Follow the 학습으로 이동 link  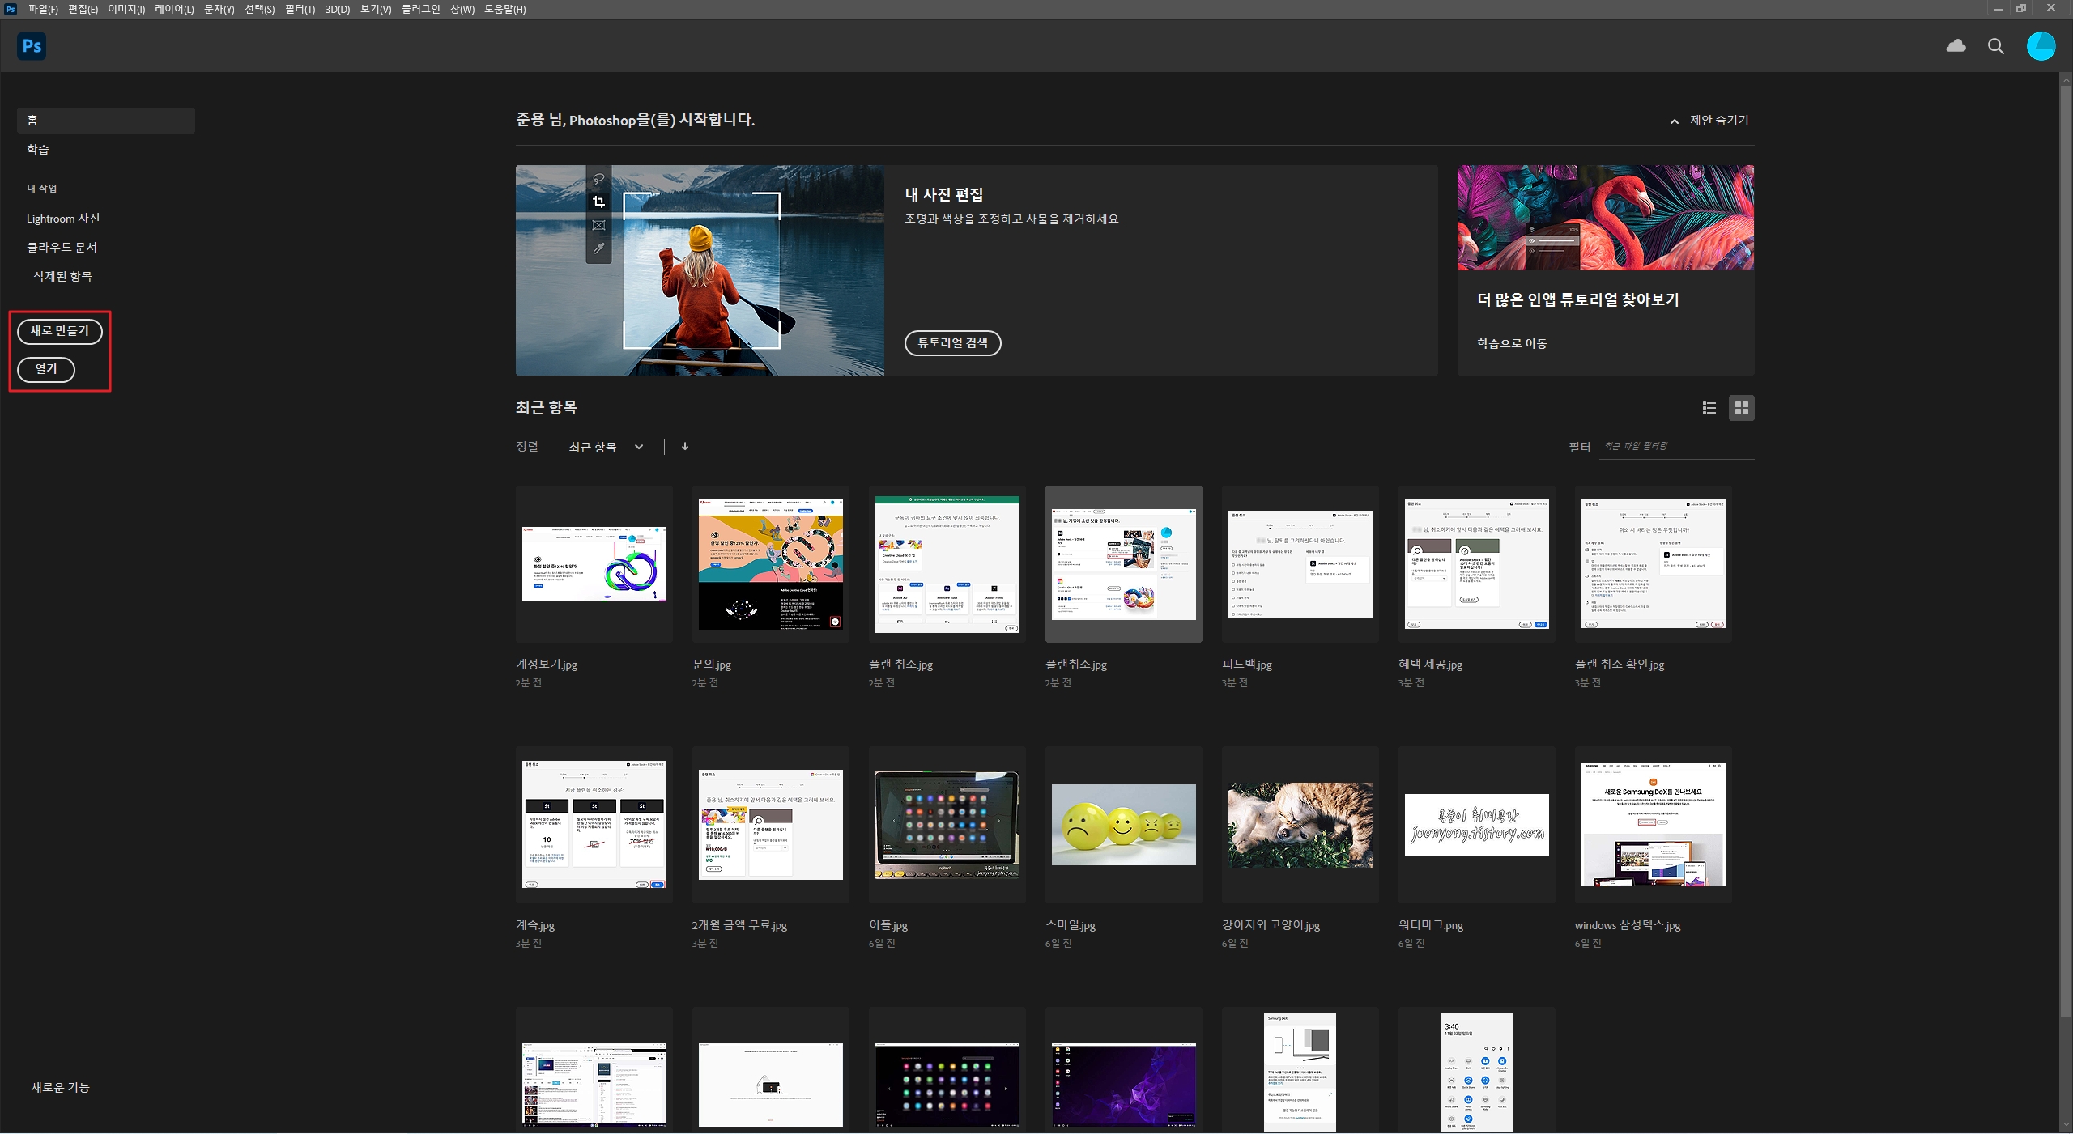pos(1511,343)
